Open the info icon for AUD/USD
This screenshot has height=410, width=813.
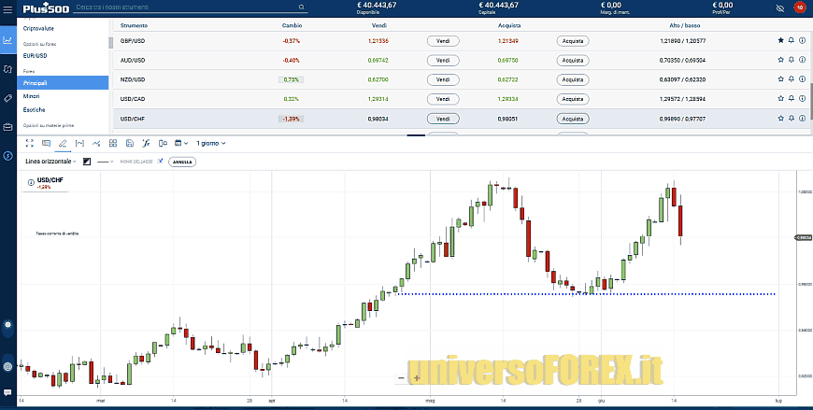(802, 60)
